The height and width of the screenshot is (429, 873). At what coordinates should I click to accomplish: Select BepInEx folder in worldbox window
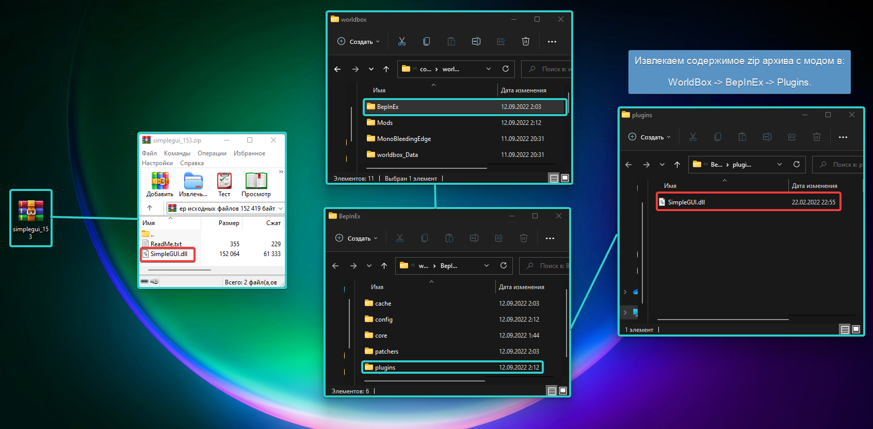[x=465, y=107]
